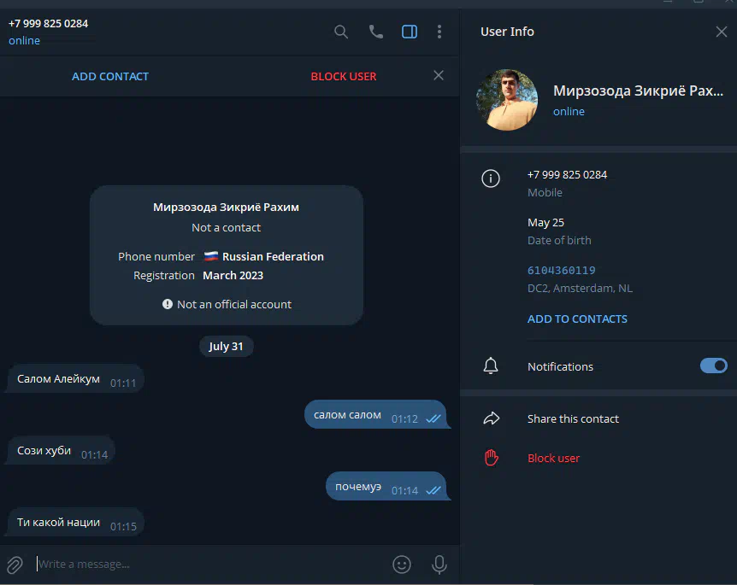Click the July 31 date badge

pyautogui.click(x=226, y=347)
